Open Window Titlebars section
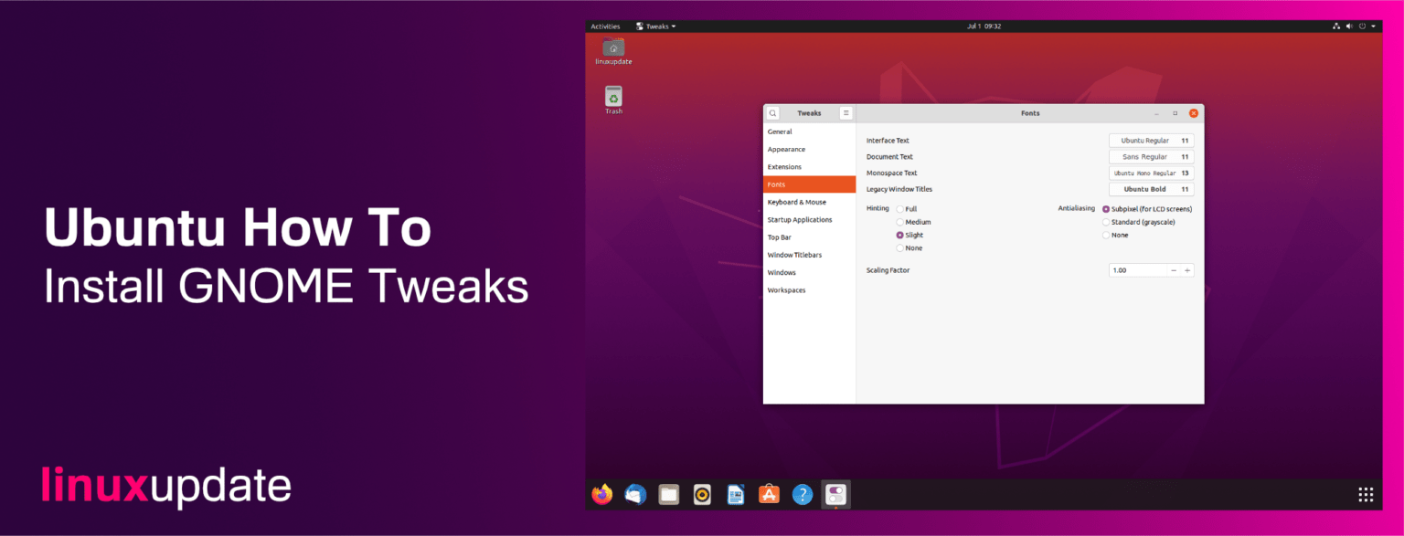 click(x=810, y=255)
